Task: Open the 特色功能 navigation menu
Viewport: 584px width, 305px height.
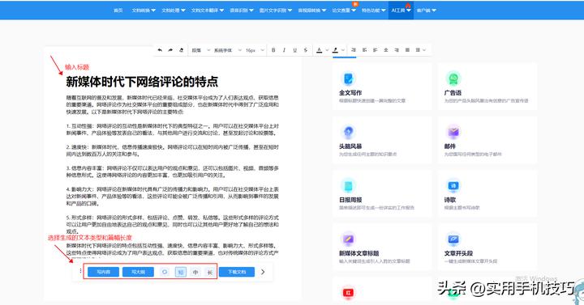Action: (x=374, y=11)
